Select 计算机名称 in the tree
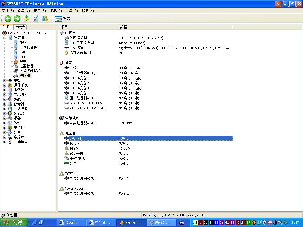The image size is (303, 227). point(28,47)
